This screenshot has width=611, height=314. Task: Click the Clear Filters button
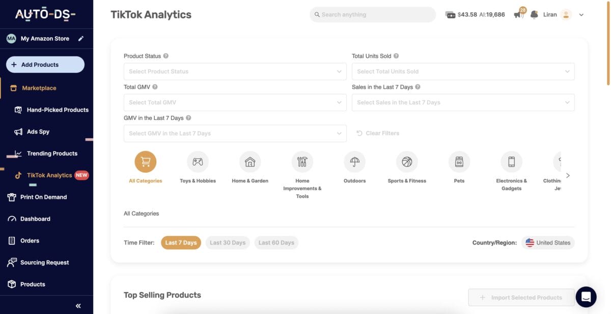point(378,133)
